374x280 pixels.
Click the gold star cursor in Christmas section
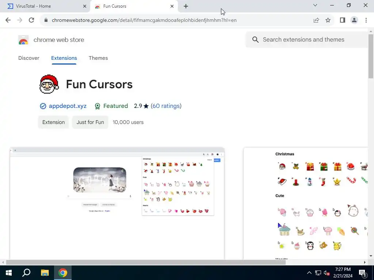(x=337, y=182)
